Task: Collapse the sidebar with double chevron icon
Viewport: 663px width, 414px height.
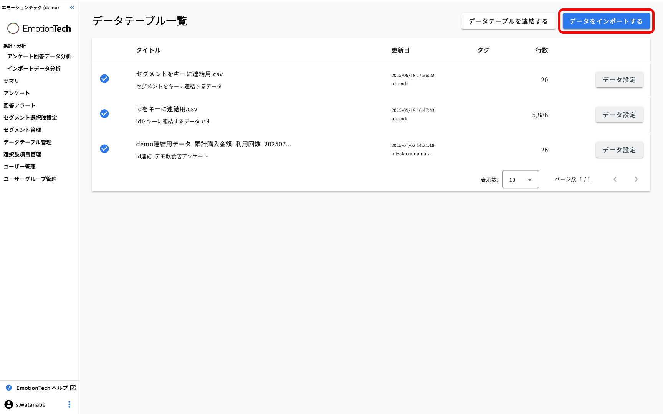Action: [72, 8]
